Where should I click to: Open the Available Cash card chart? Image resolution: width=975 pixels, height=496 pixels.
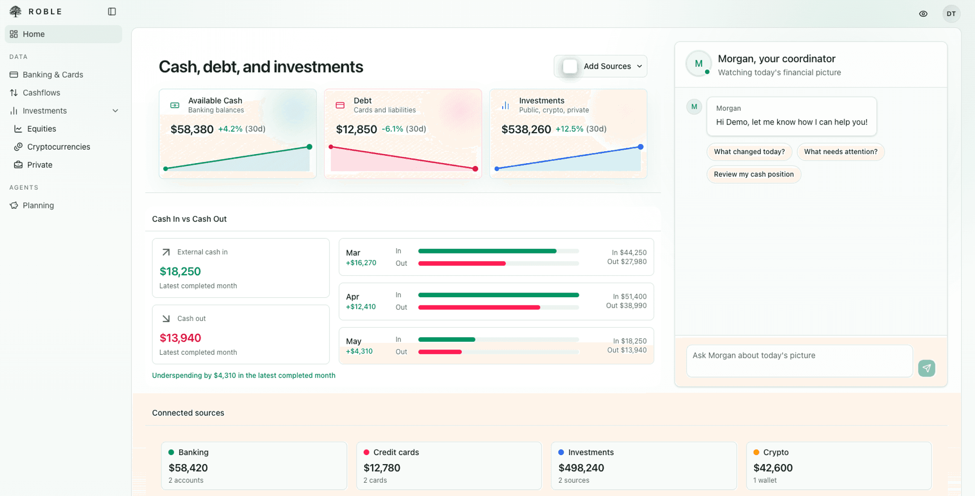tap(238, 158)
